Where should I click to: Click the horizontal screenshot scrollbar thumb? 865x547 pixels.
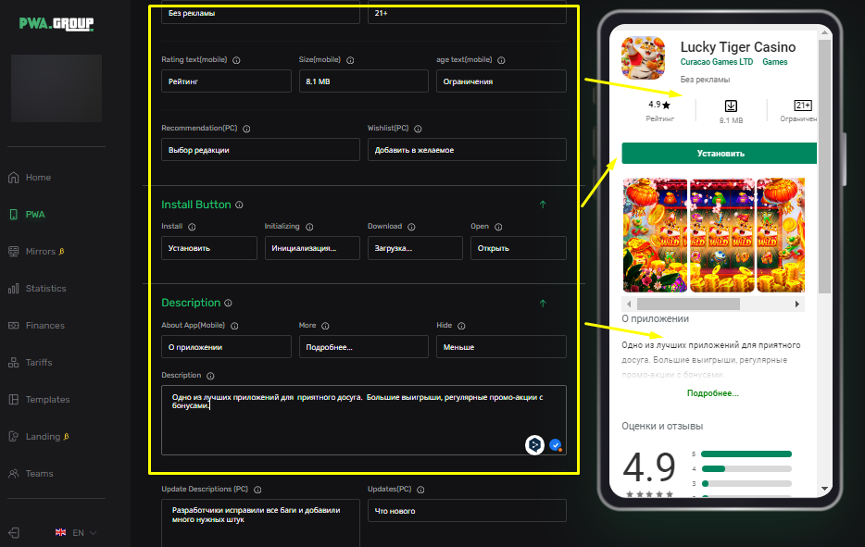click(688, 304)
